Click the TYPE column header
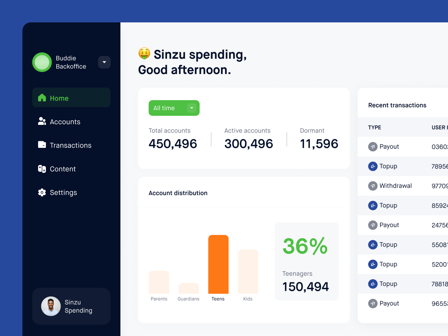The width and height of the screenshot is (448, 336). (374, 127)
